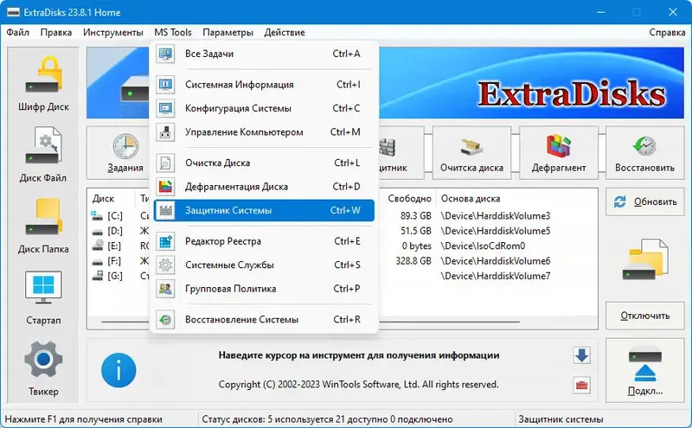692x428 pixels.
Task: Click the Отключить button
Action: coord(644,316)
